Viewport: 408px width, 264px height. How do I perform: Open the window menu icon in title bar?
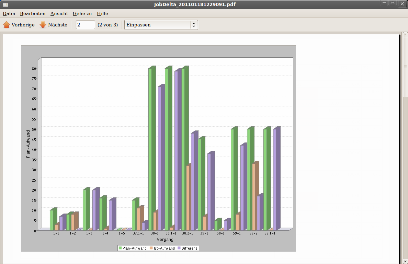5,4
